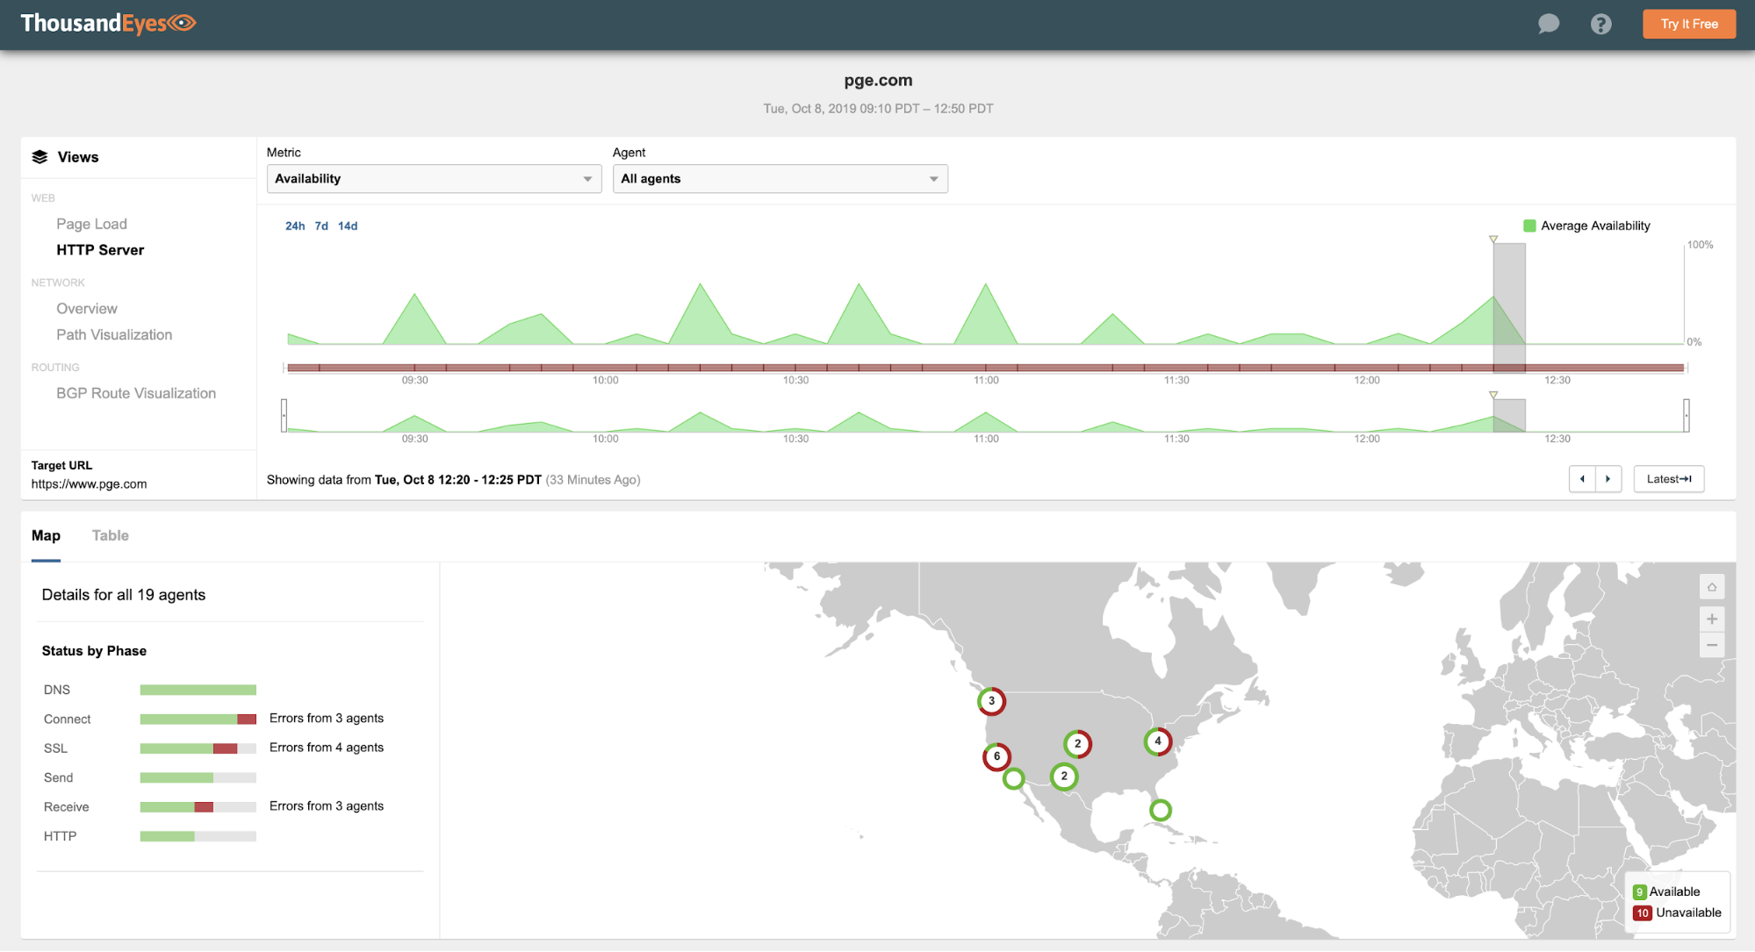
Task: Zoom in on the map
Action: (1711, 619)
